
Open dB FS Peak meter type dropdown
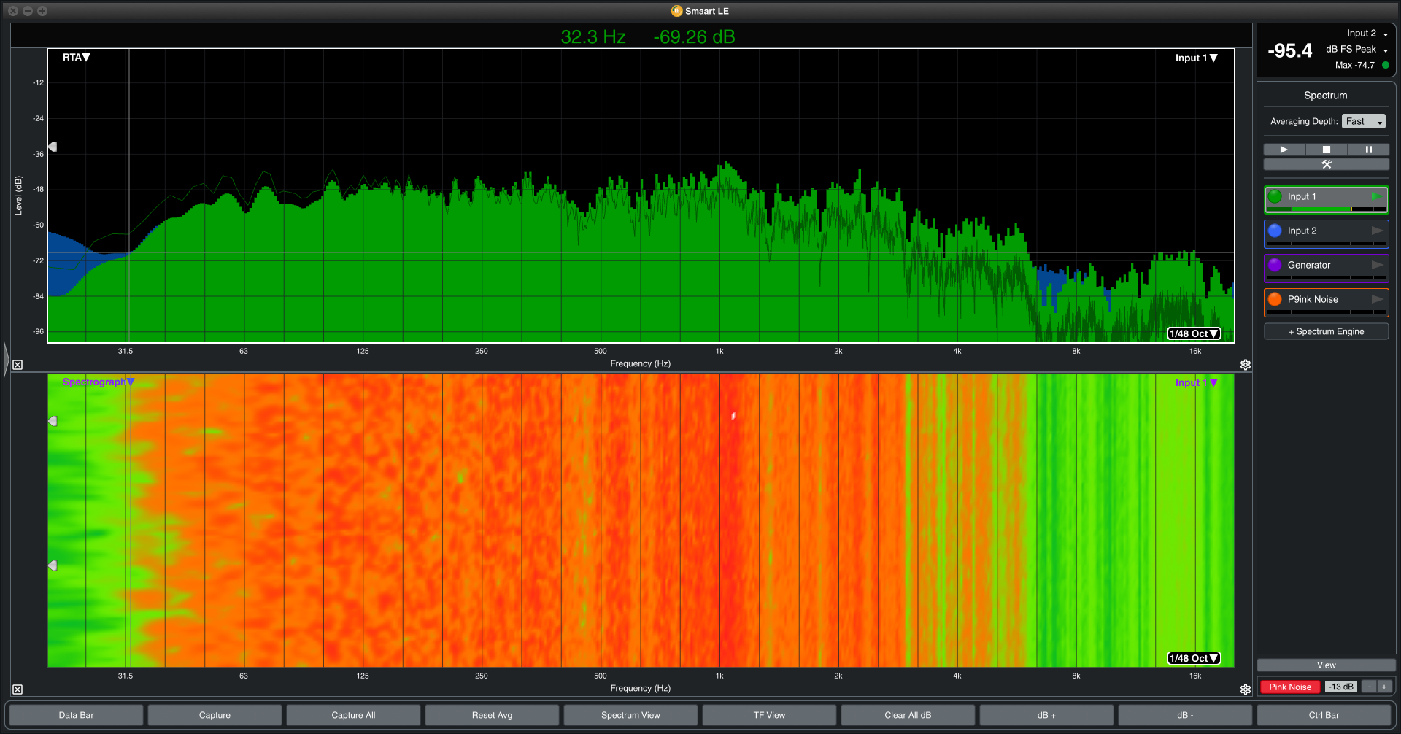tap(1356, 50)
